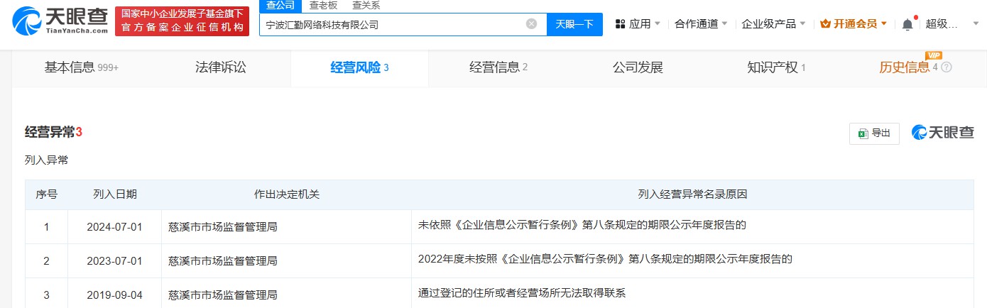
Task: Click the 列入异常 label
Action: pyautogui.click(x=46, y=160)
